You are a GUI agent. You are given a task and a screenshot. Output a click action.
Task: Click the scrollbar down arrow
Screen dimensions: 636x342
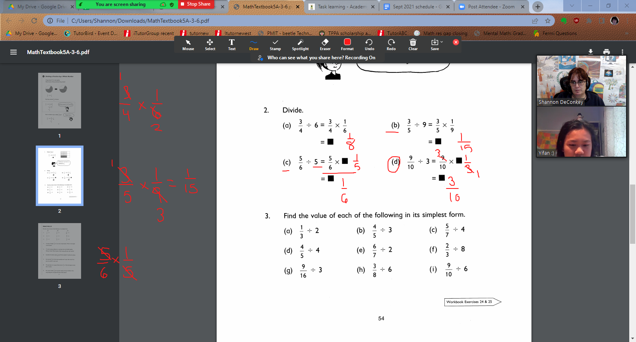632,338
